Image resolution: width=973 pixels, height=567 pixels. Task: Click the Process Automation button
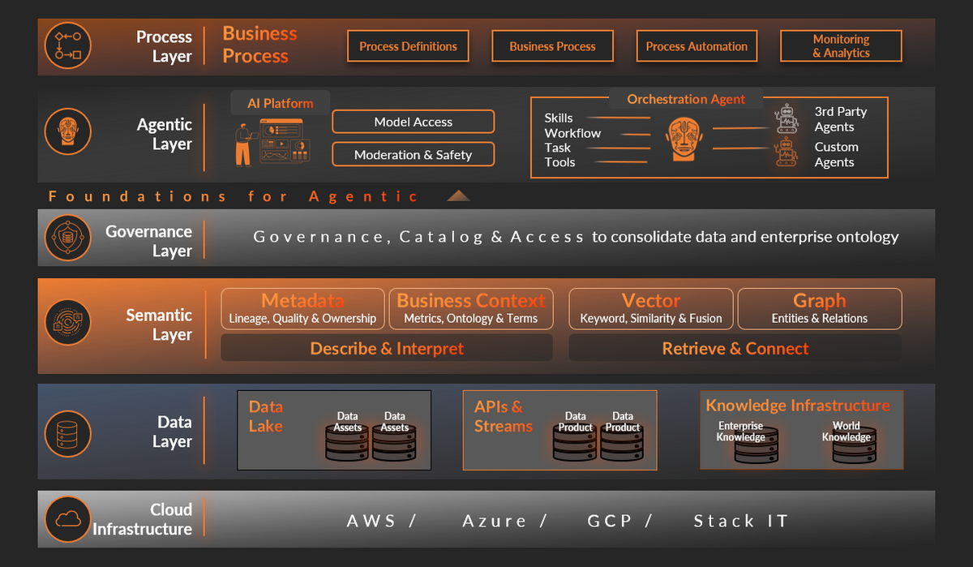[697, 46]
